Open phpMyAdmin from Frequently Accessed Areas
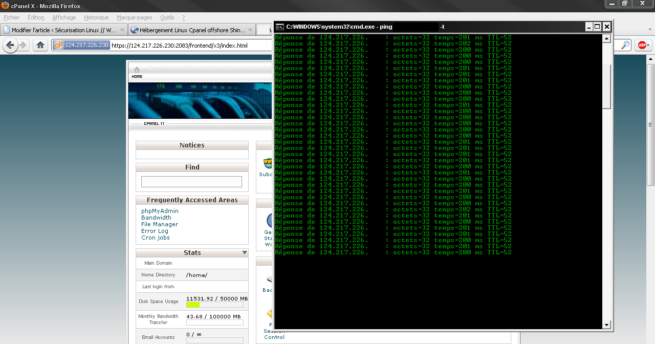This screenshot has width=655, height=344. pos(160,211)
